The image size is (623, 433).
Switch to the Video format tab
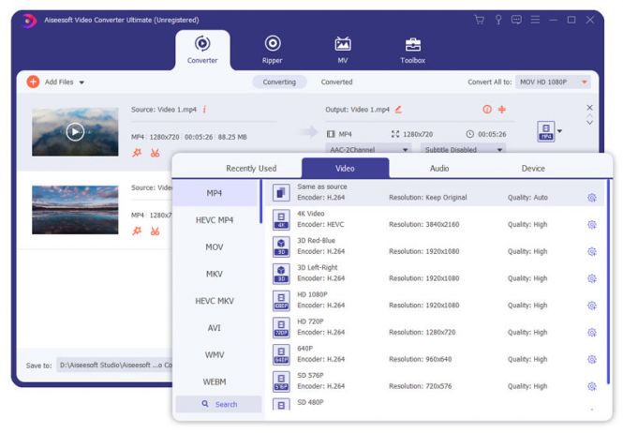345,168
